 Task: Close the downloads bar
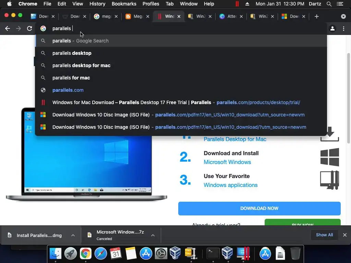click(345, 235)
